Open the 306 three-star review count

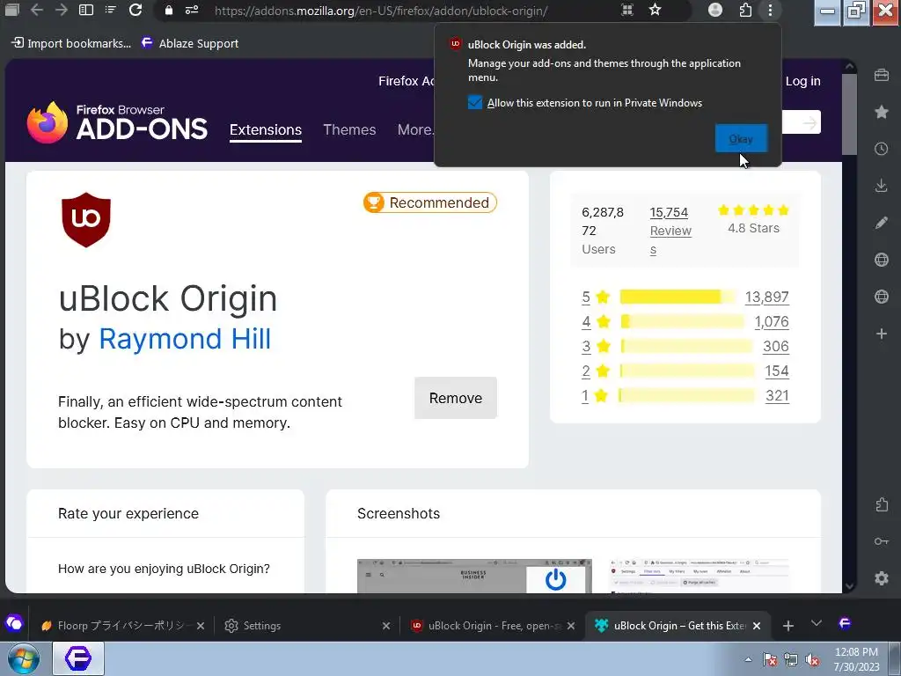(x=775, y=346)
